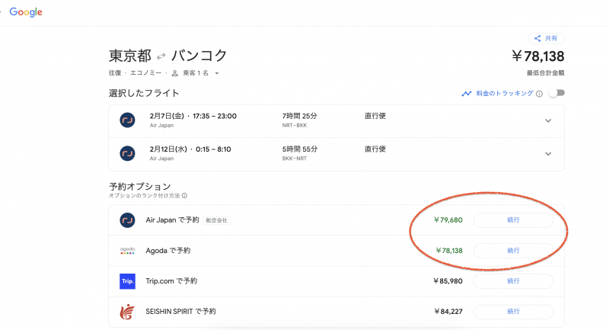Click the 7時間 25分 duration text

[299, 116]
